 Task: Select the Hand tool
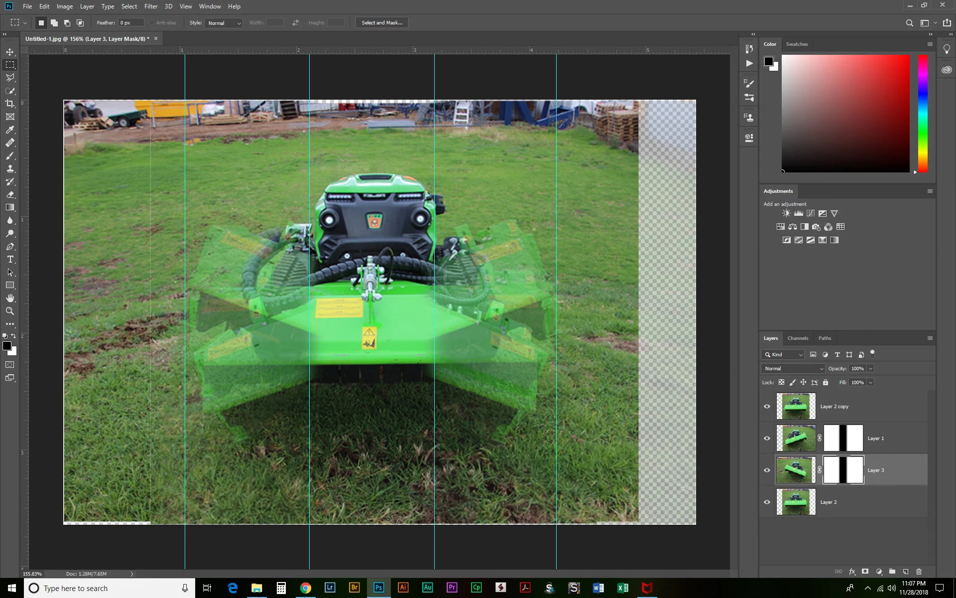[10, 298]
